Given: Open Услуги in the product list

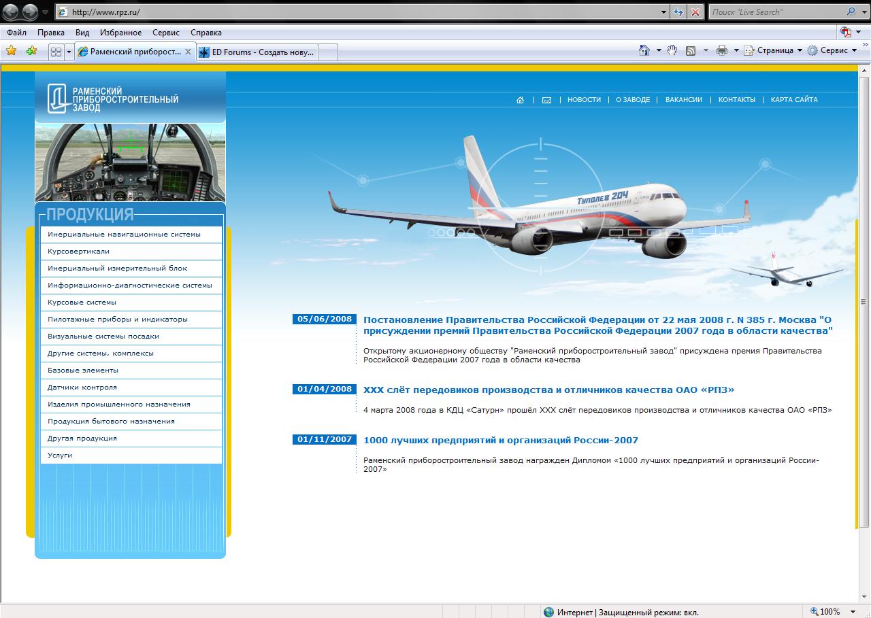Looking at the screenshot, I should pos(131,456).
